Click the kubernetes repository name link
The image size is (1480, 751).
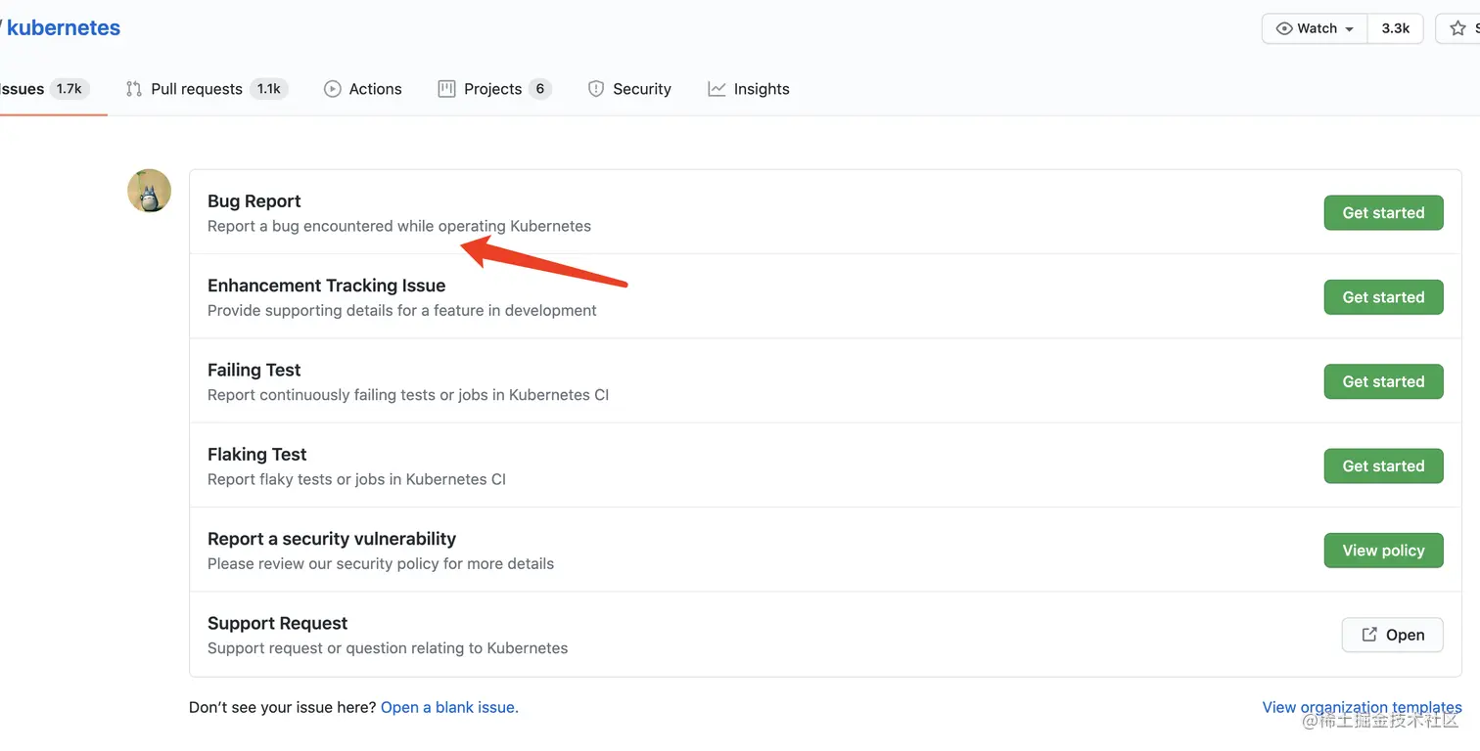pos(63,28)
